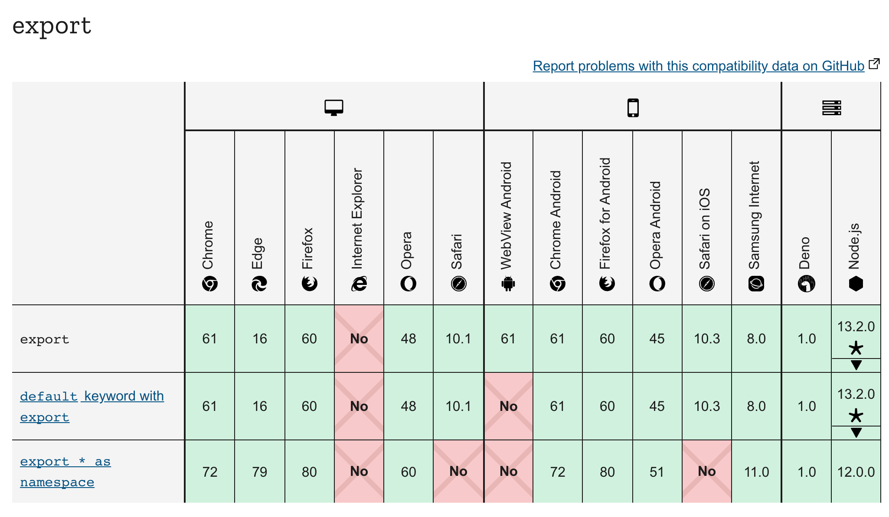889x517 pixels.
Task: Click the Deno dinosaur icon
Action: (x=806, y=284)
